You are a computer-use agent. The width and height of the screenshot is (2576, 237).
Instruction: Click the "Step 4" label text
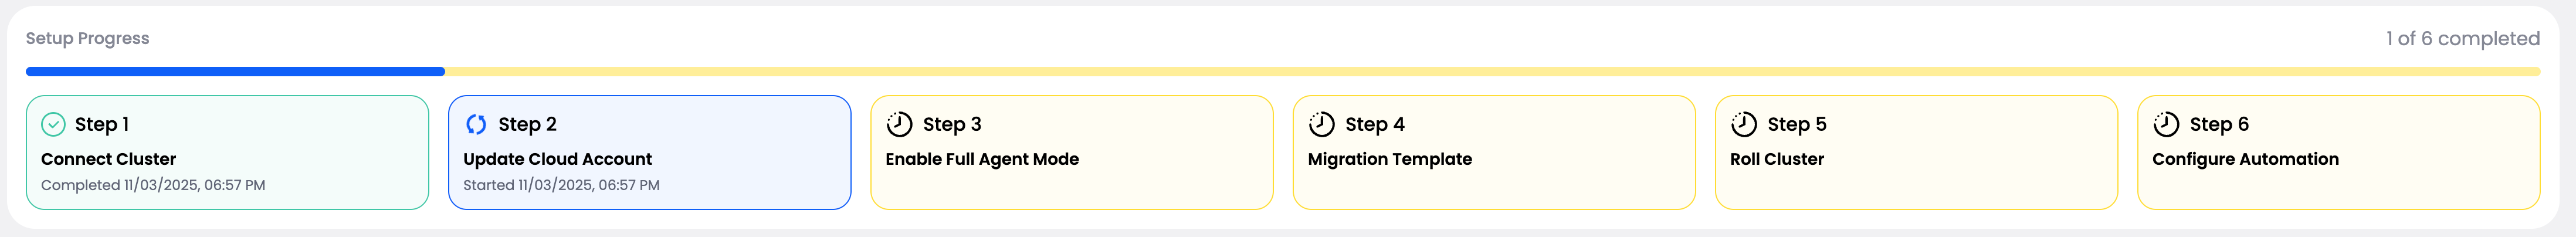[1374, 124]
